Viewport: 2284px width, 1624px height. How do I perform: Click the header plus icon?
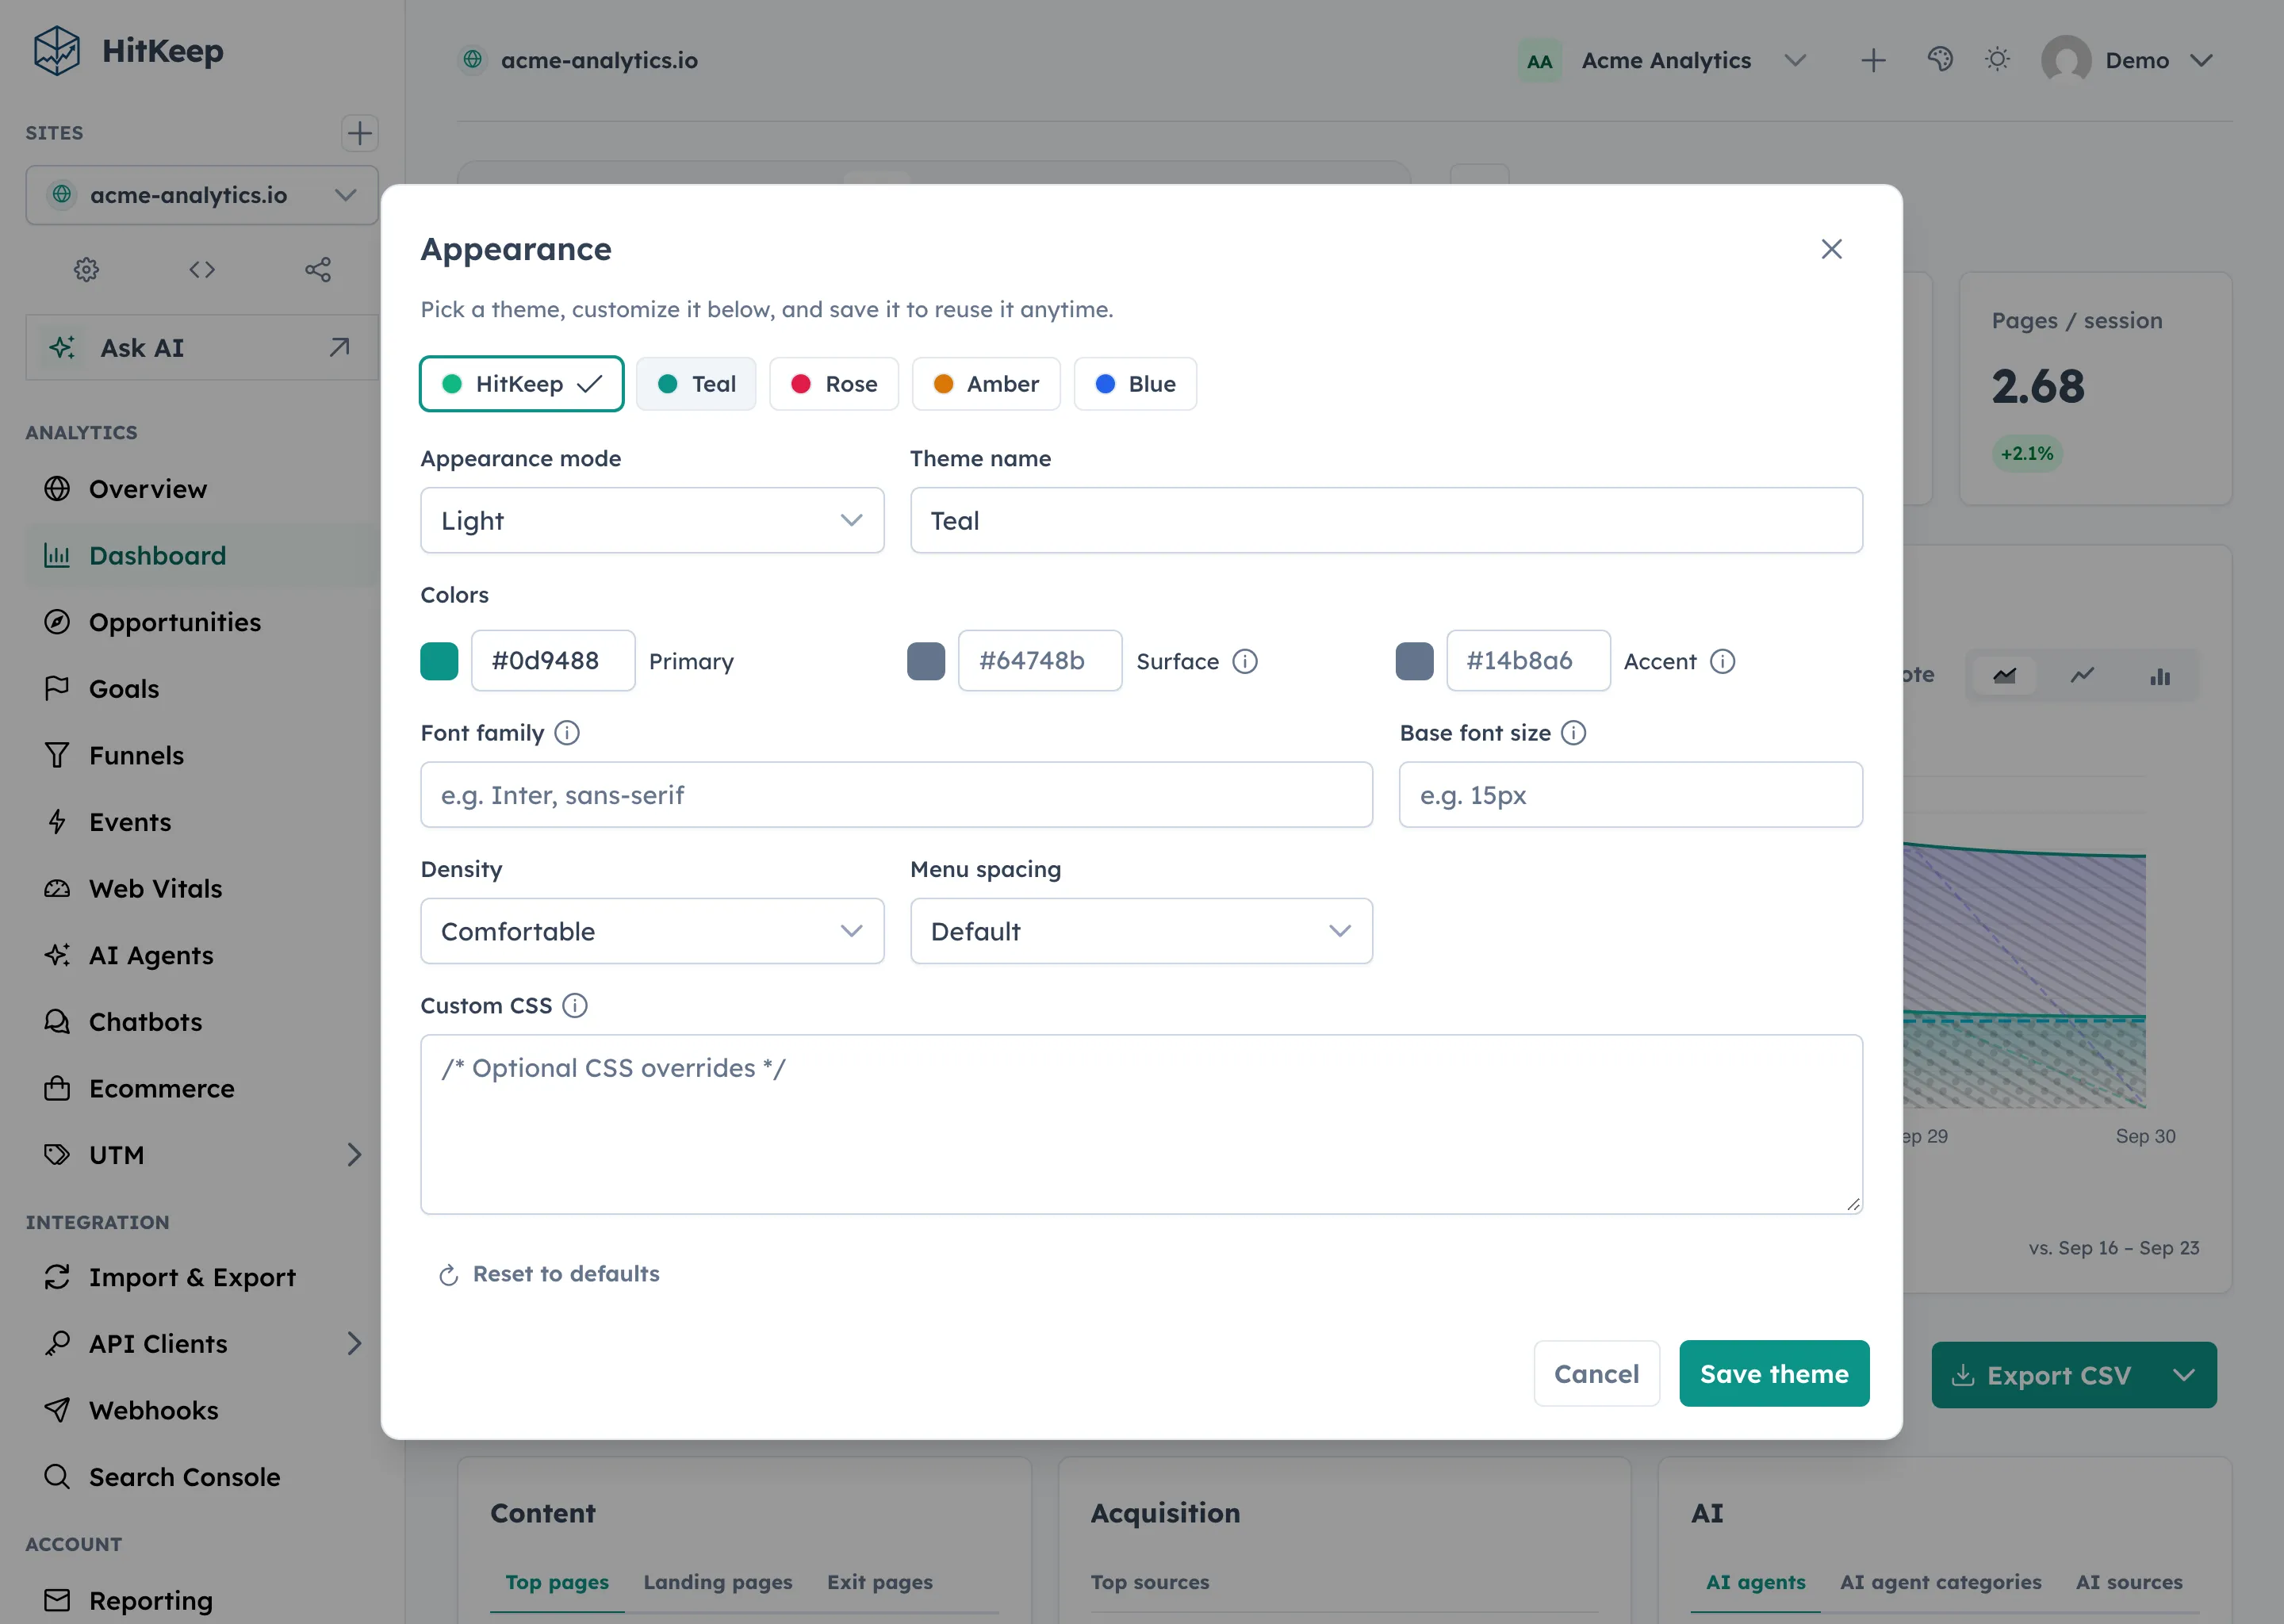1873,60
